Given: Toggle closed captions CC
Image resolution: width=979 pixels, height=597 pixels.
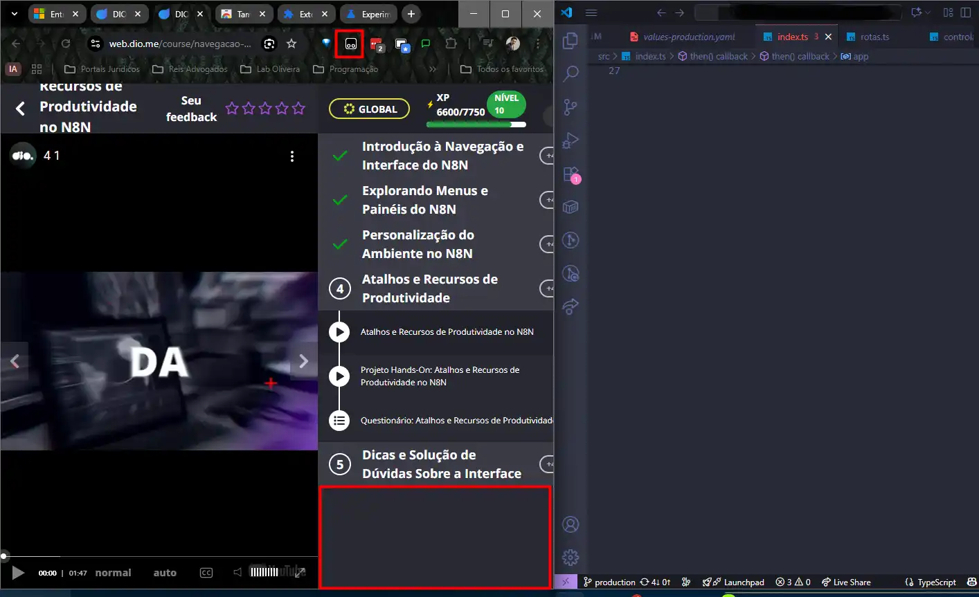Looking at the screenshot, I should 206,573.
